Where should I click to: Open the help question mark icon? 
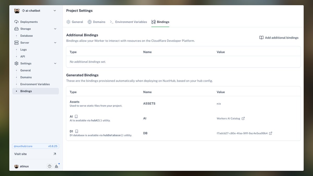point(50,166)
